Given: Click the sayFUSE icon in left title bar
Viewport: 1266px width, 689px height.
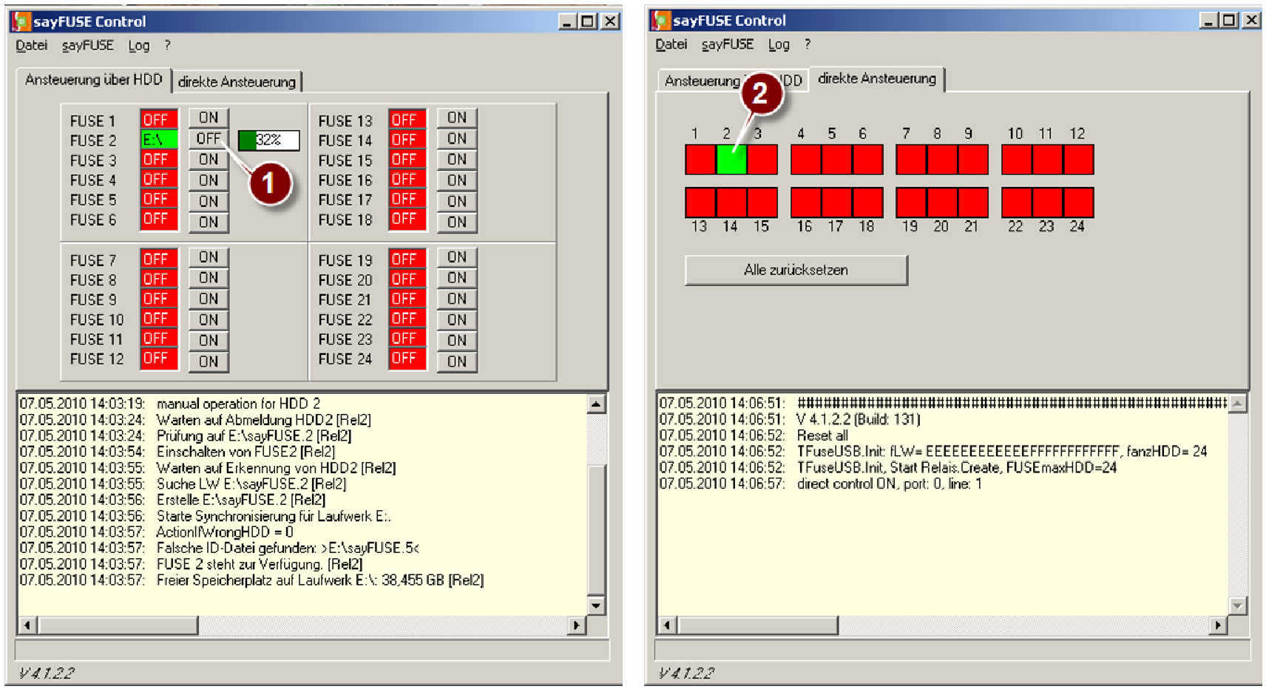Looking at the screenshot, I should coord(21,21).
